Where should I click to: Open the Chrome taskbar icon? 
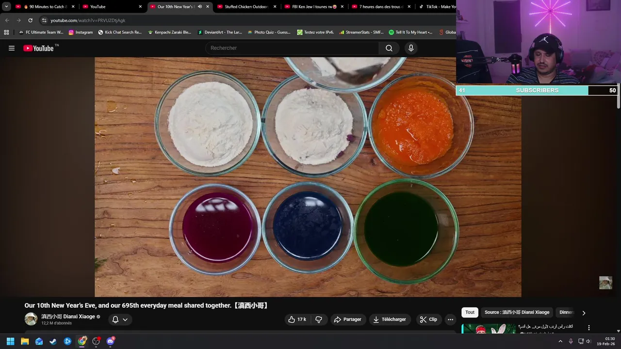click(x=82, y=341)
